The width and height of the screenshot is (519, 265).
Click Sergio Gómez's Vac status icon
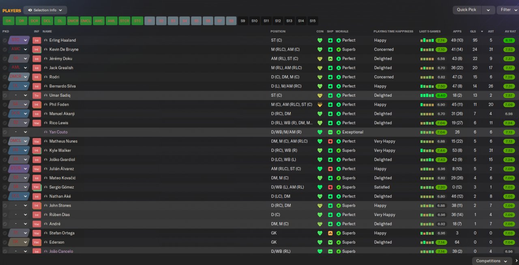[36, 187]
